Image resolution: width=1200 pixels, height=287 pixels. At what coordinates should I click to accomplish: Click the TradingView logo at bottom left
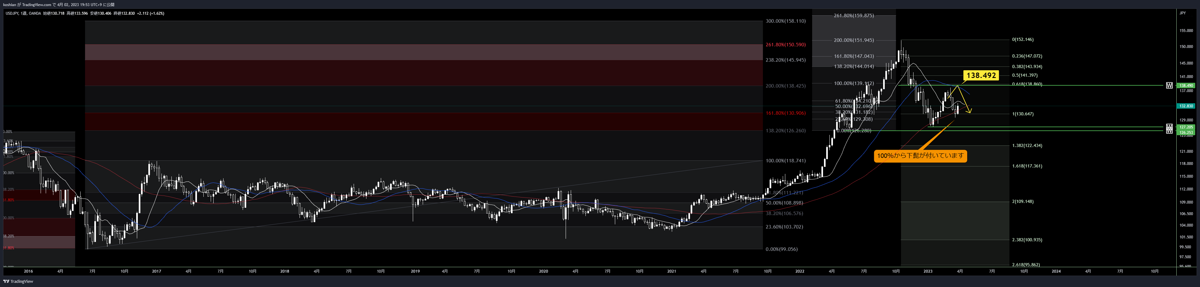(18, 282)
